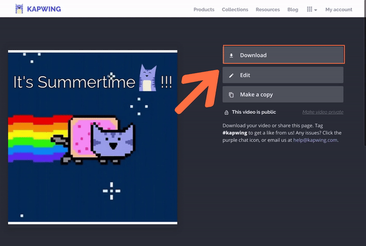The image size is (366, 246).
Task: Click the Nyan cat video preview
Action: (x=93, y=137)
